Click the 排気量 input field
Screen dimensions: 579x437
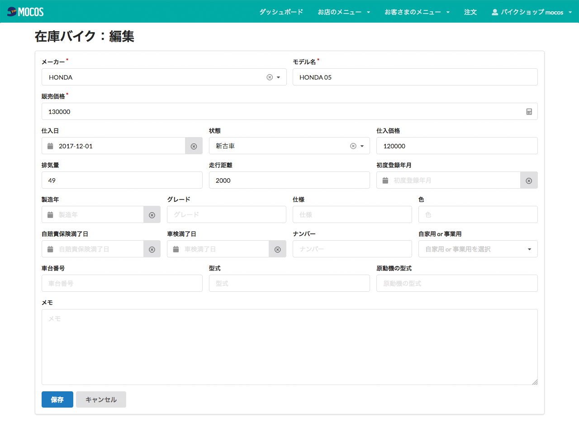click(122, 180)
